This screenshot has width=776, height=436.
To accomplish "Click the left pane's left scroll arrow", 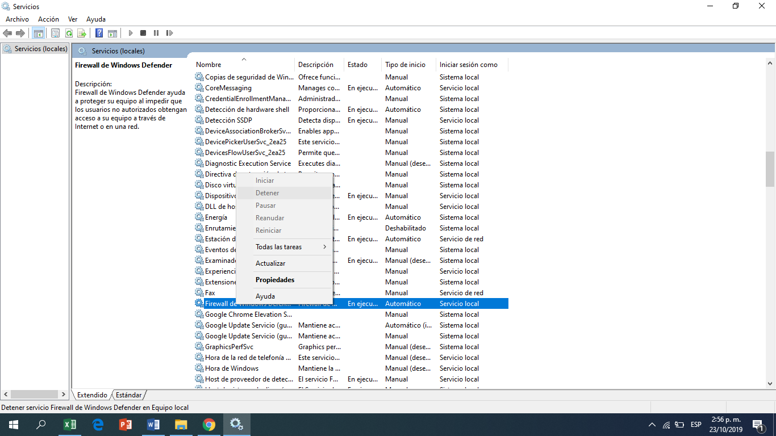I will click(6, 394).
